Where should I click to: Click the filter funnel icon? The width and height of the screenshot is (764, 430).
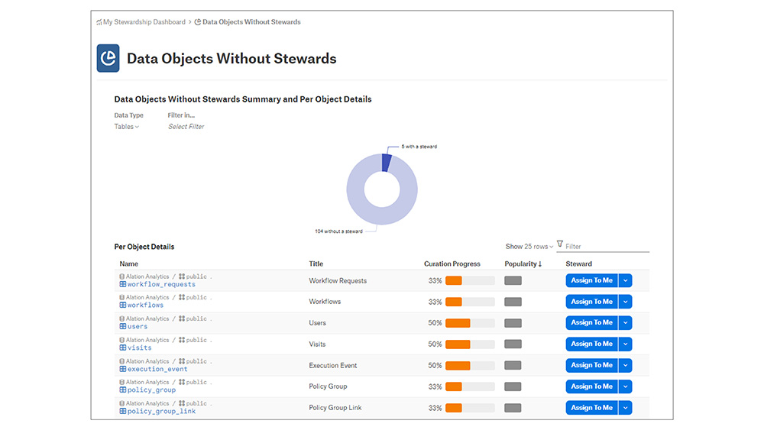click(x=560, y=244)
